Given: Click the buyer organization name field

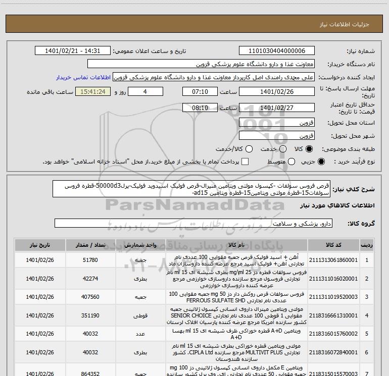Looking at the screenshot, I should click(x=201, y=64).
